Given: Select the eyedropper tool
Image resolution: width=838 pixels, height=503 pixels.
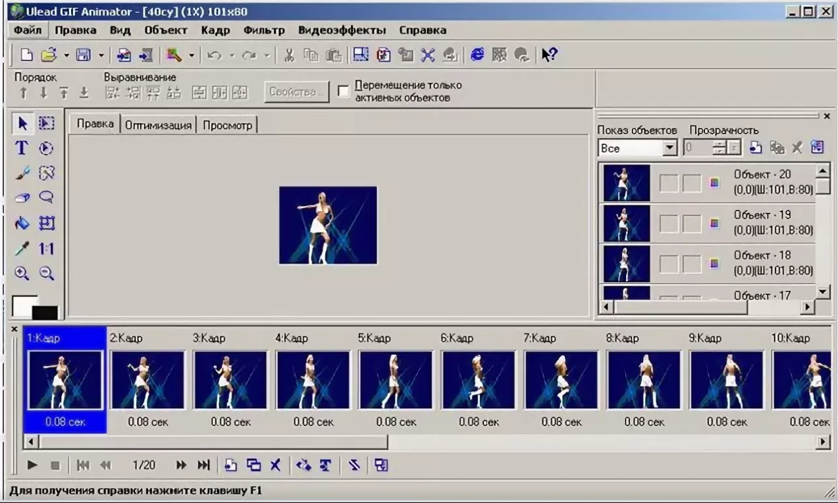Looking at the screenshot, I should click(x=20, y=249).
